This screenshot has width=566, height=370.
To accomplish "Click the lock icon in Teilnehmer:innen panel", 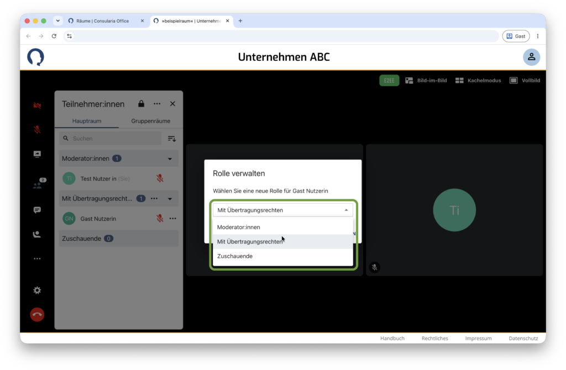I will [x=141, y=104].
